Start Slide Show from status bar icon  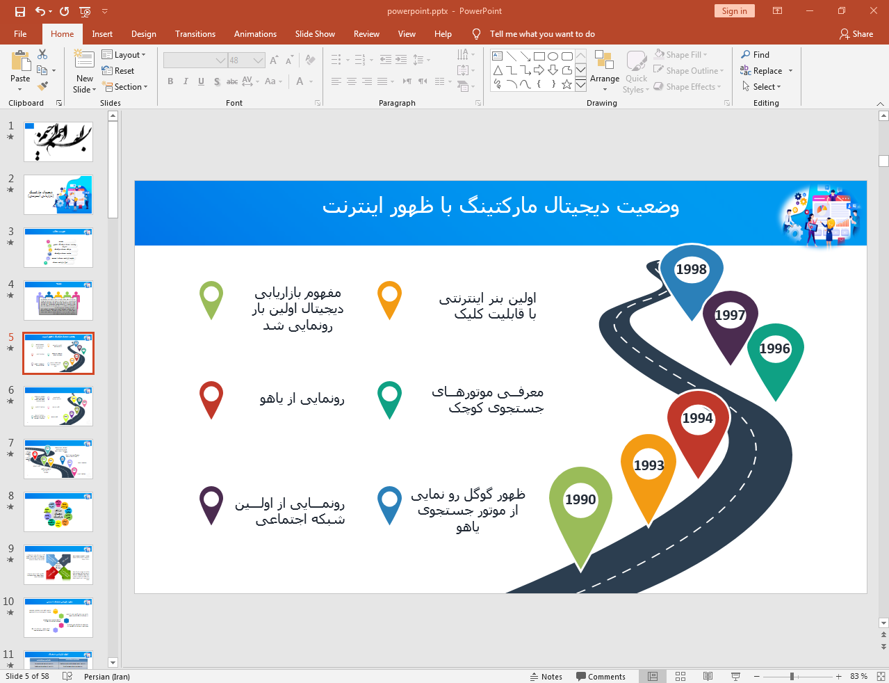[735, 676]
